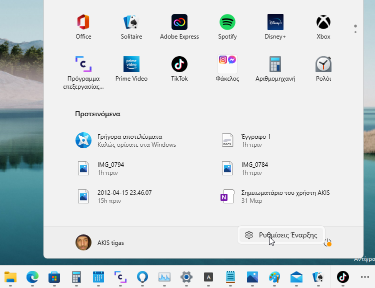Open the performance graph monitor taskbar icon

164,277
